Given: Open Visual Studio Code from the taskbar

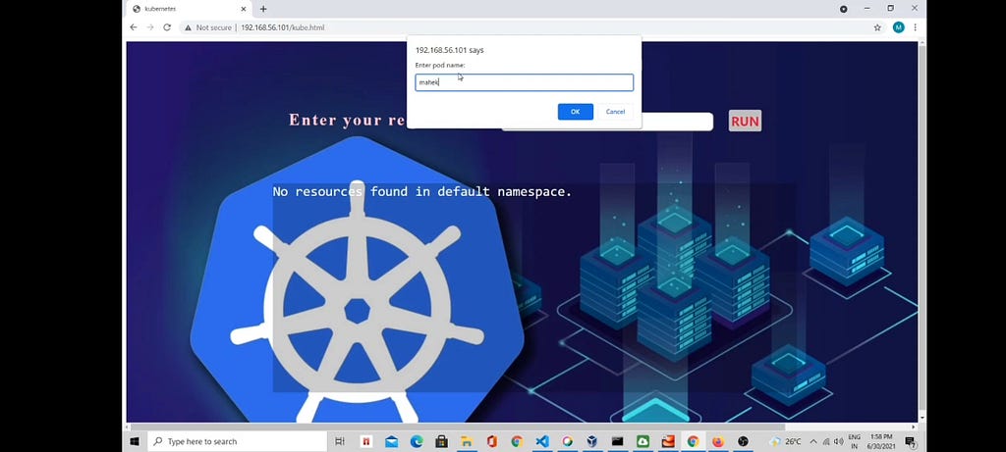Looking at the screenshot, I should point(542,441).
